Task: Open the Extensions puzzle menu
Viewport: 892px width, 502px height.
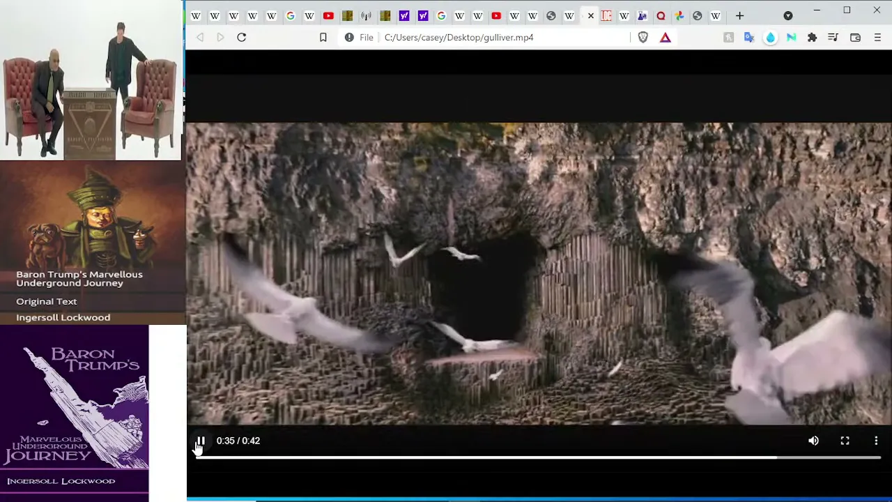Action: point(812,37)
